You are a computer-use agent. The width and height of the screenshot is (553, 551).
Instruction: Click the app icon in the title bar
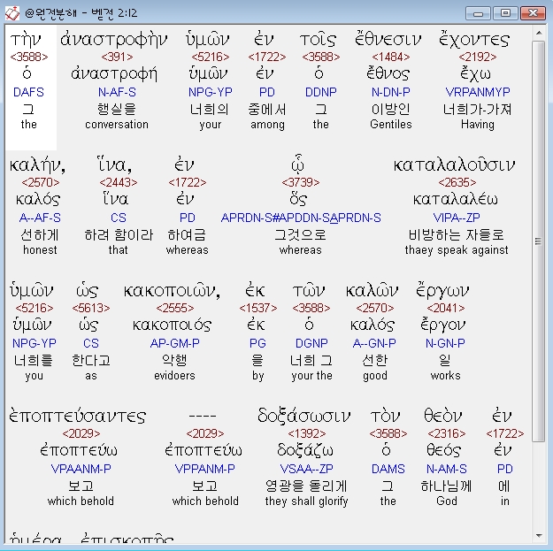click(x=12, y=14)
